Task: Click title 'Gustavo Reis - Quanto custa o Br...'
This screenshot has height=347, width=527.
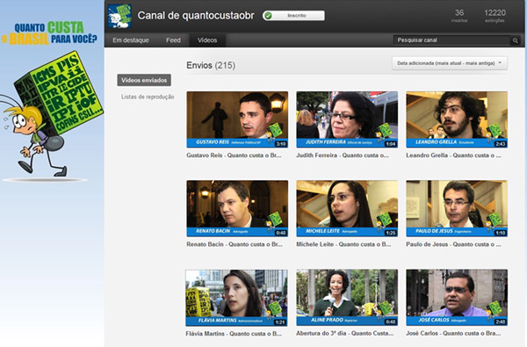Action: [x=234, y=155]
